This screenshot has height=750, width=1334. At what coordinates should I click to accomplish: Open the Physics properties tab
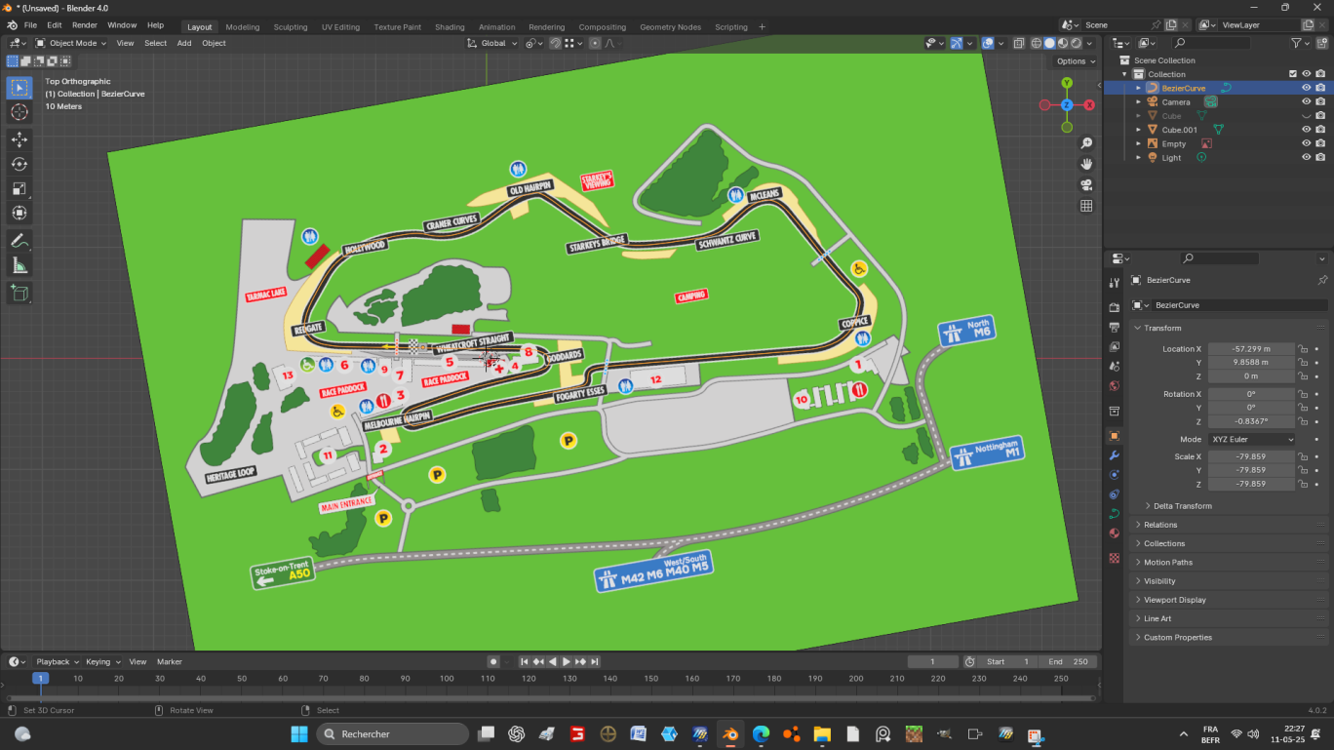pyautogui.click(x=1115, y=475)
